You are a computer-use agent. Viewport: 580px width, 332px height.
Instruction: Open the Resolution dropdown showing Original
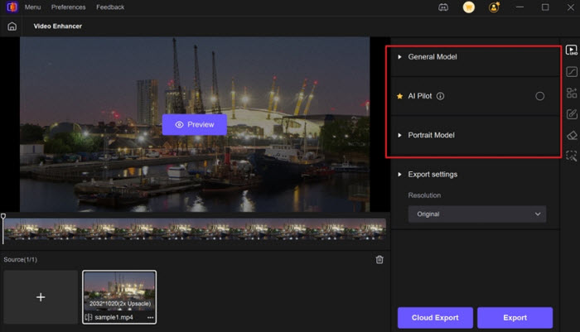click(x=477, y=214)
